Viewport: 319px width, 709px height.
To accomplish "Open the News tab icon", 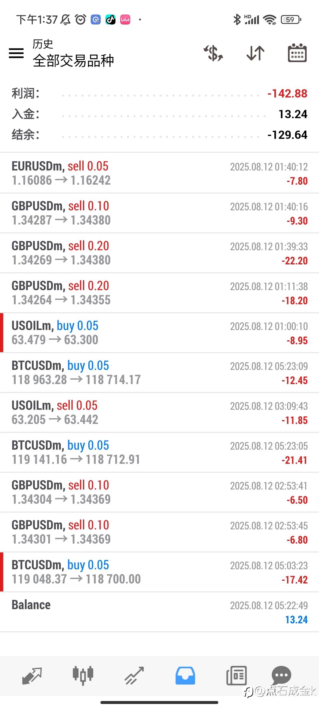I will [x=236, y=676].
